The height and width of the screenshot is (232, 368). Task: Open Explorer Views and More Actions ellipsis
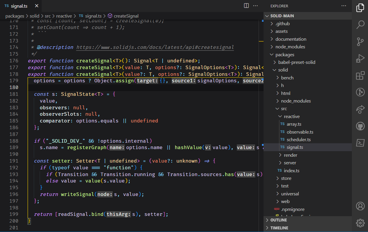[344, 6]
